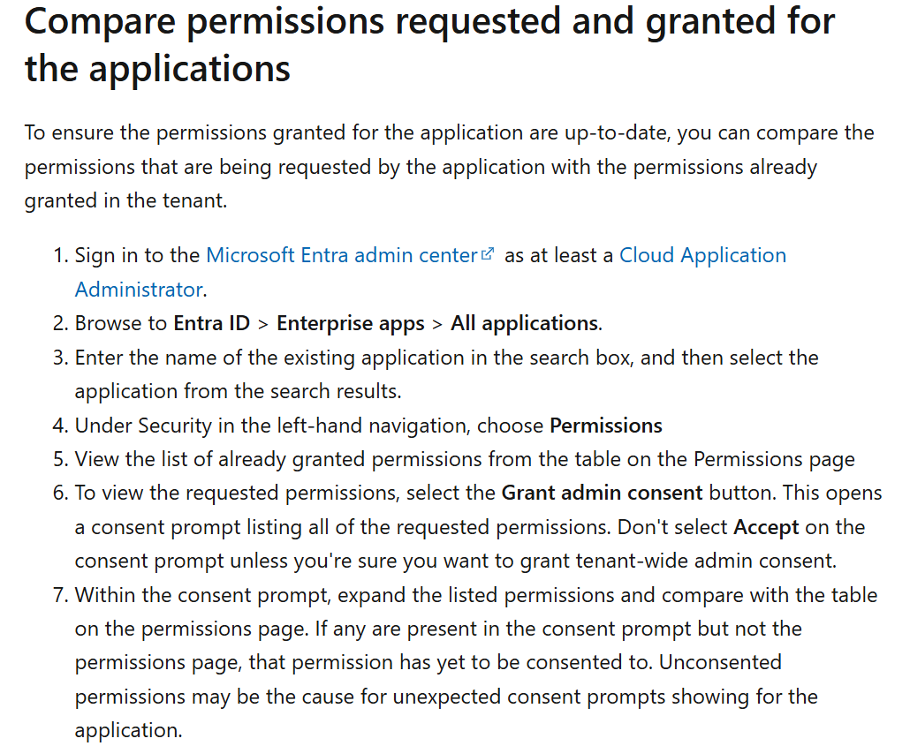Click the bold Entra ID text
This screenshot has height=746, width=910.
211,323
